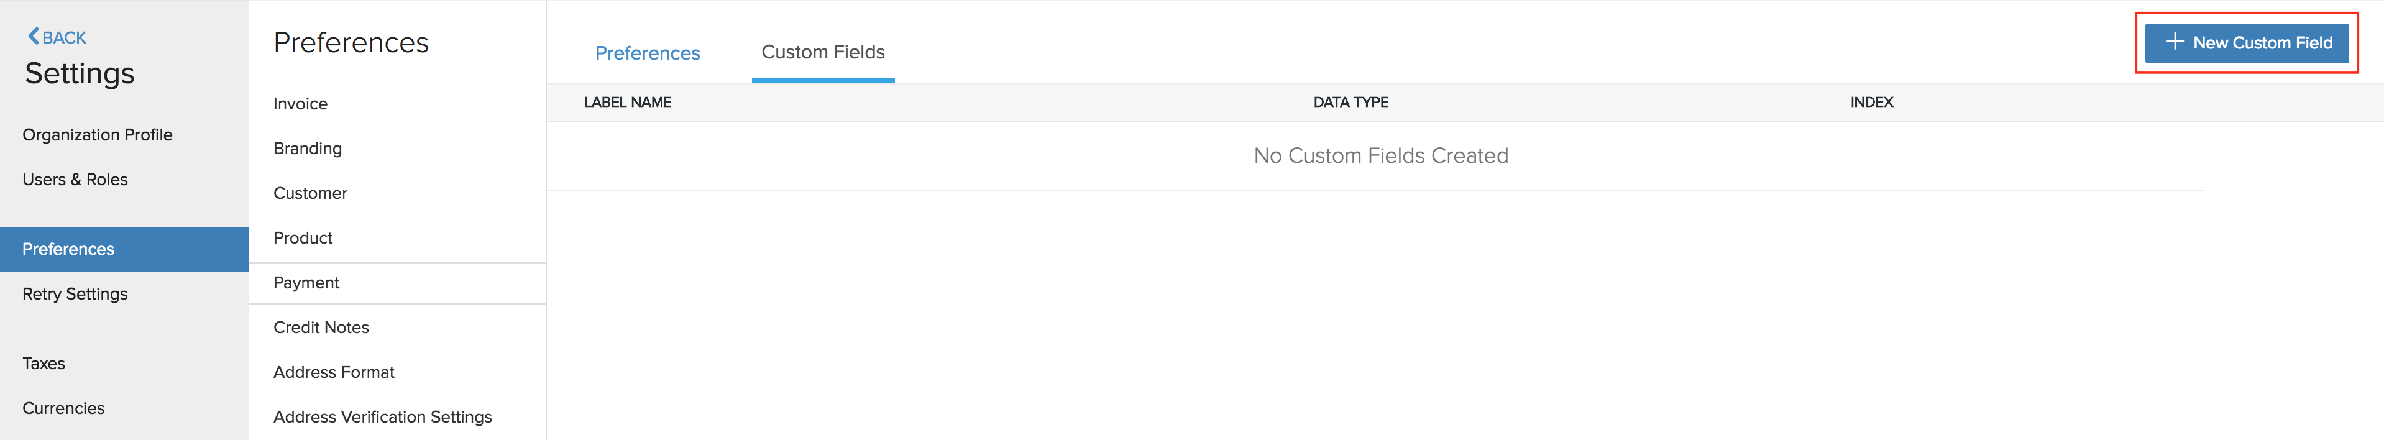Screen dimensions: 2384x440
Task: Click the plus icon on New Custom Field
Action: click(x=2176, y=43)
